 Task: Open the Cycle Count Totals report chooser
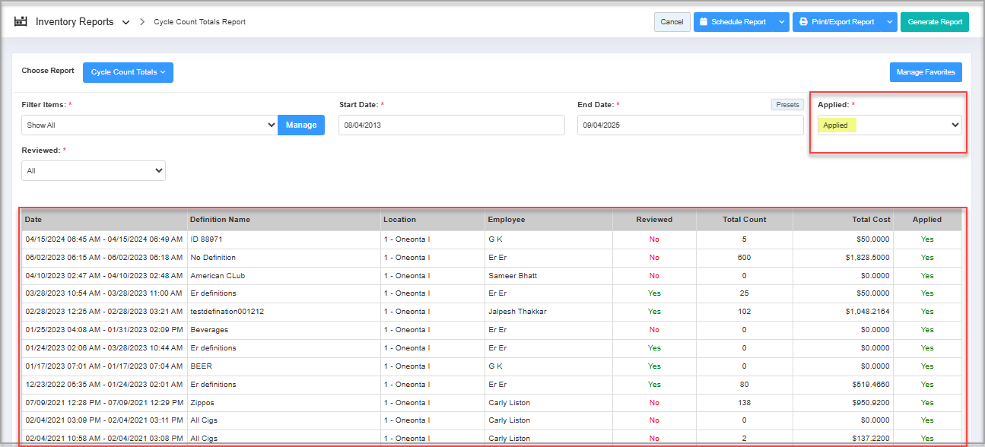pos(128,72)
